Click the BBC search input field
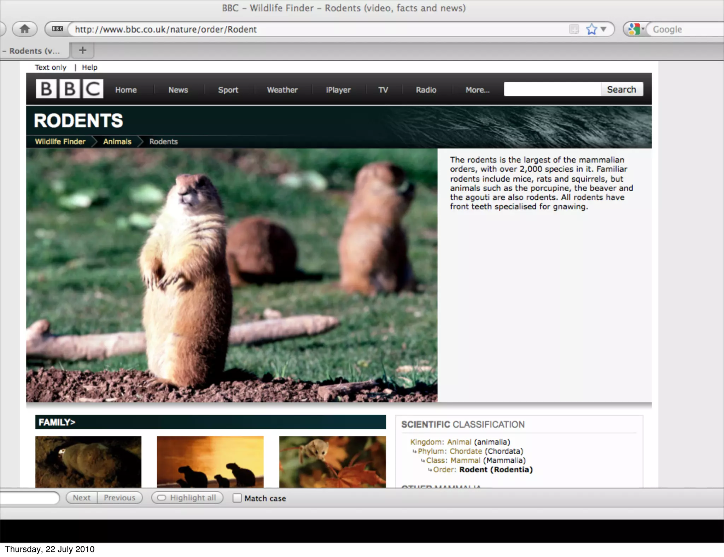Viewport: 724px width, 557px height. 552,89
